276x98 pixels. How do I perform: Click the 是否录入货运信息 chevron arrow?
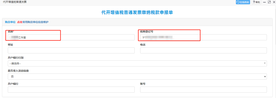coord(265,77)
